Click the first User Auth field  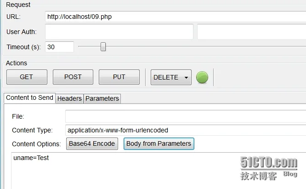coord(119,32)
